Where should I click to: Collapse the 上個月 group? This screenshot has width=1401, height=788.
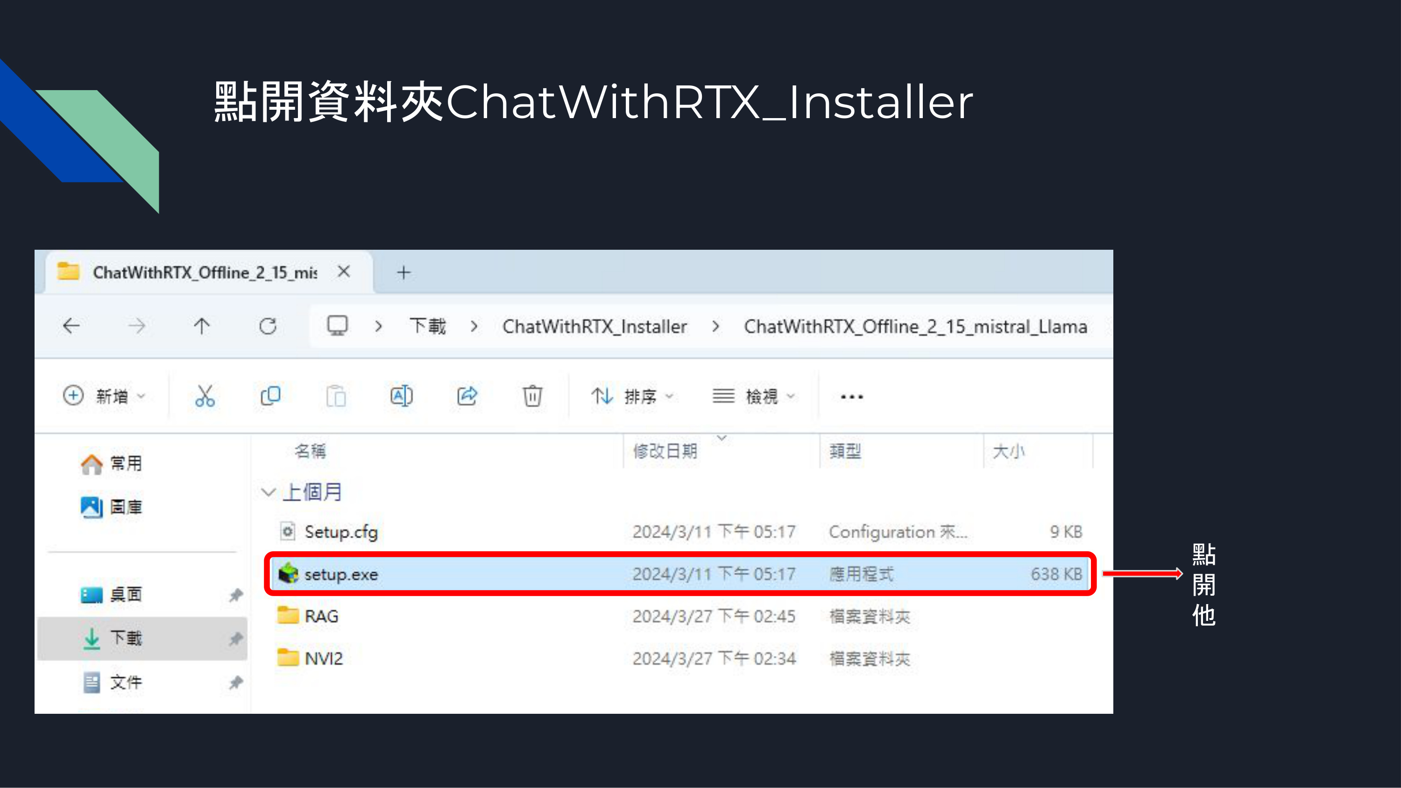(x=268, y=492)
